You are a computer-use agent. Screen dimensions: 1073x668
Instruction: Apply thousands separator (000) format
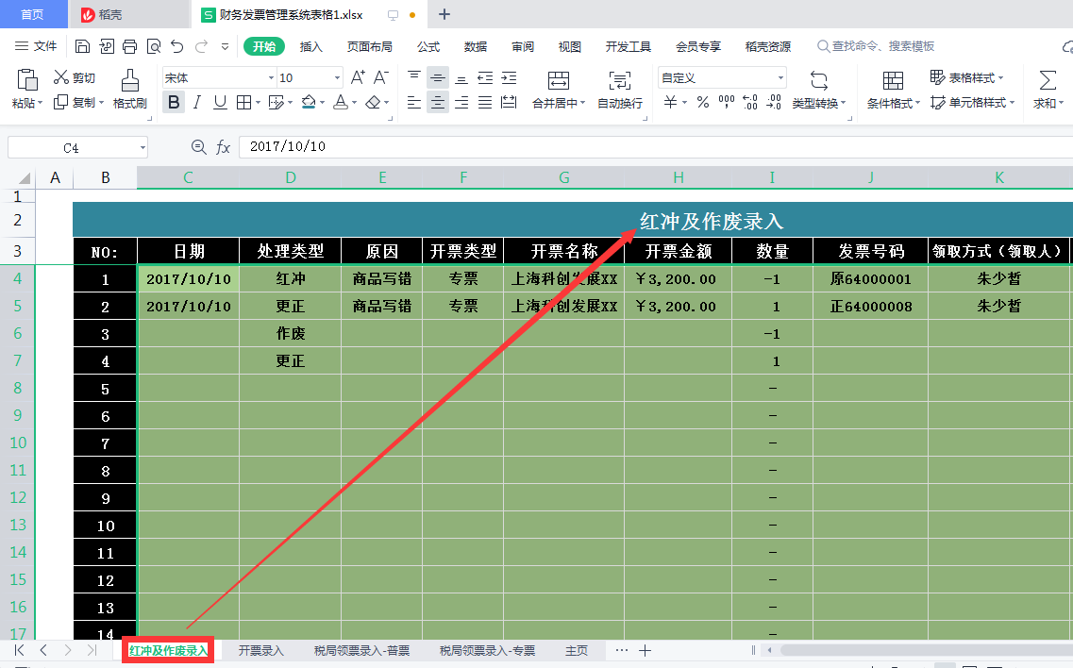[727, 103]
